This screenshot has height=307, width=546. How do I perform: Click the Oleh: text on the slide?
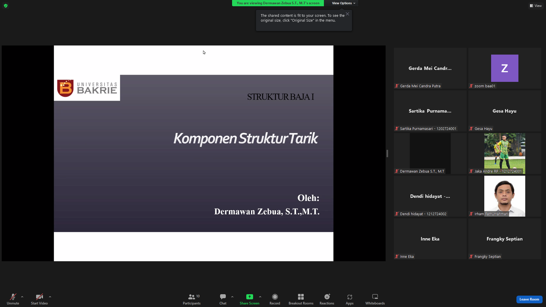308,198
